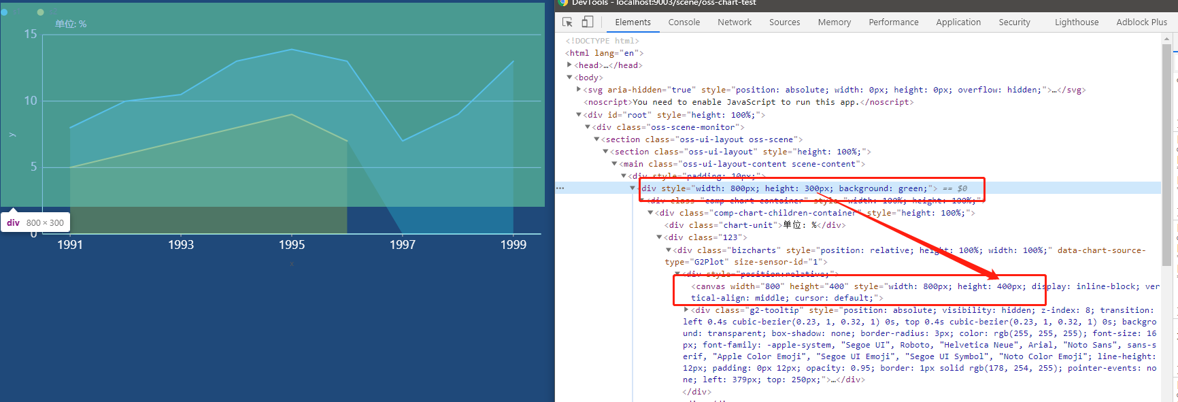This screenshot has width=1178, height=402.
Task: Switch to the Application tab
Action: click(x=958, y=22)
